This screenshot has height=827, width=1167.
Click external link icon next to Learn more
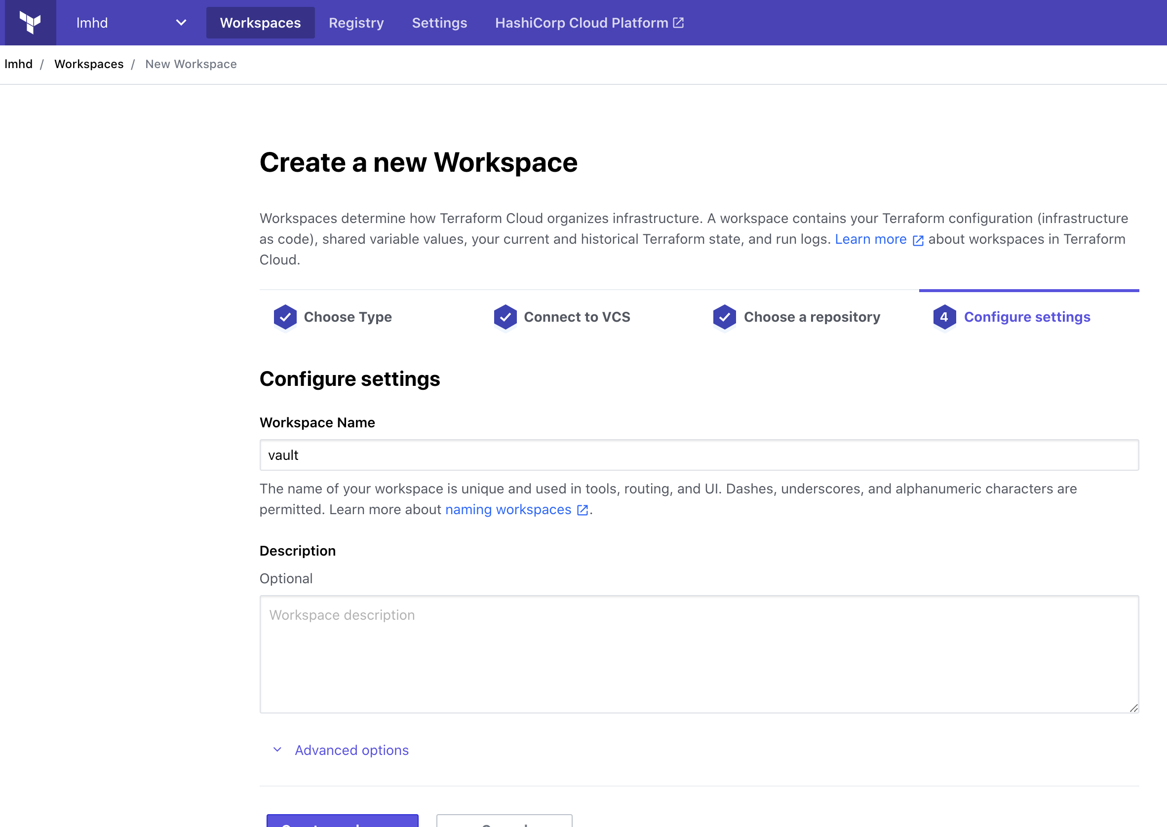918,240
